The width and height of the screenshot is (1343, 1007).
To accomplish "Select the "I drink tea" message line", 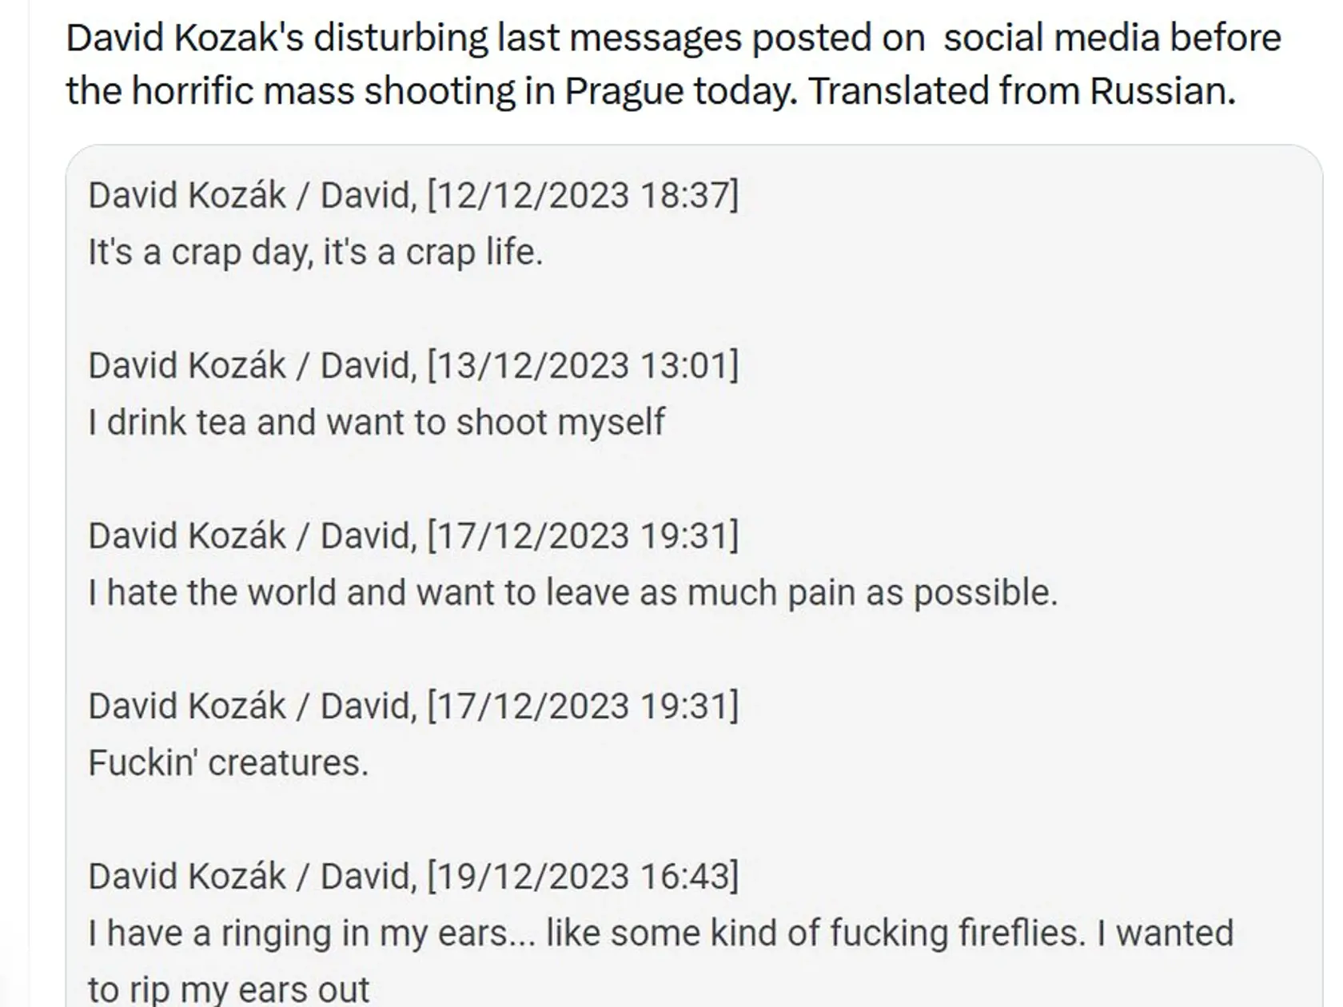I will 376,422.
